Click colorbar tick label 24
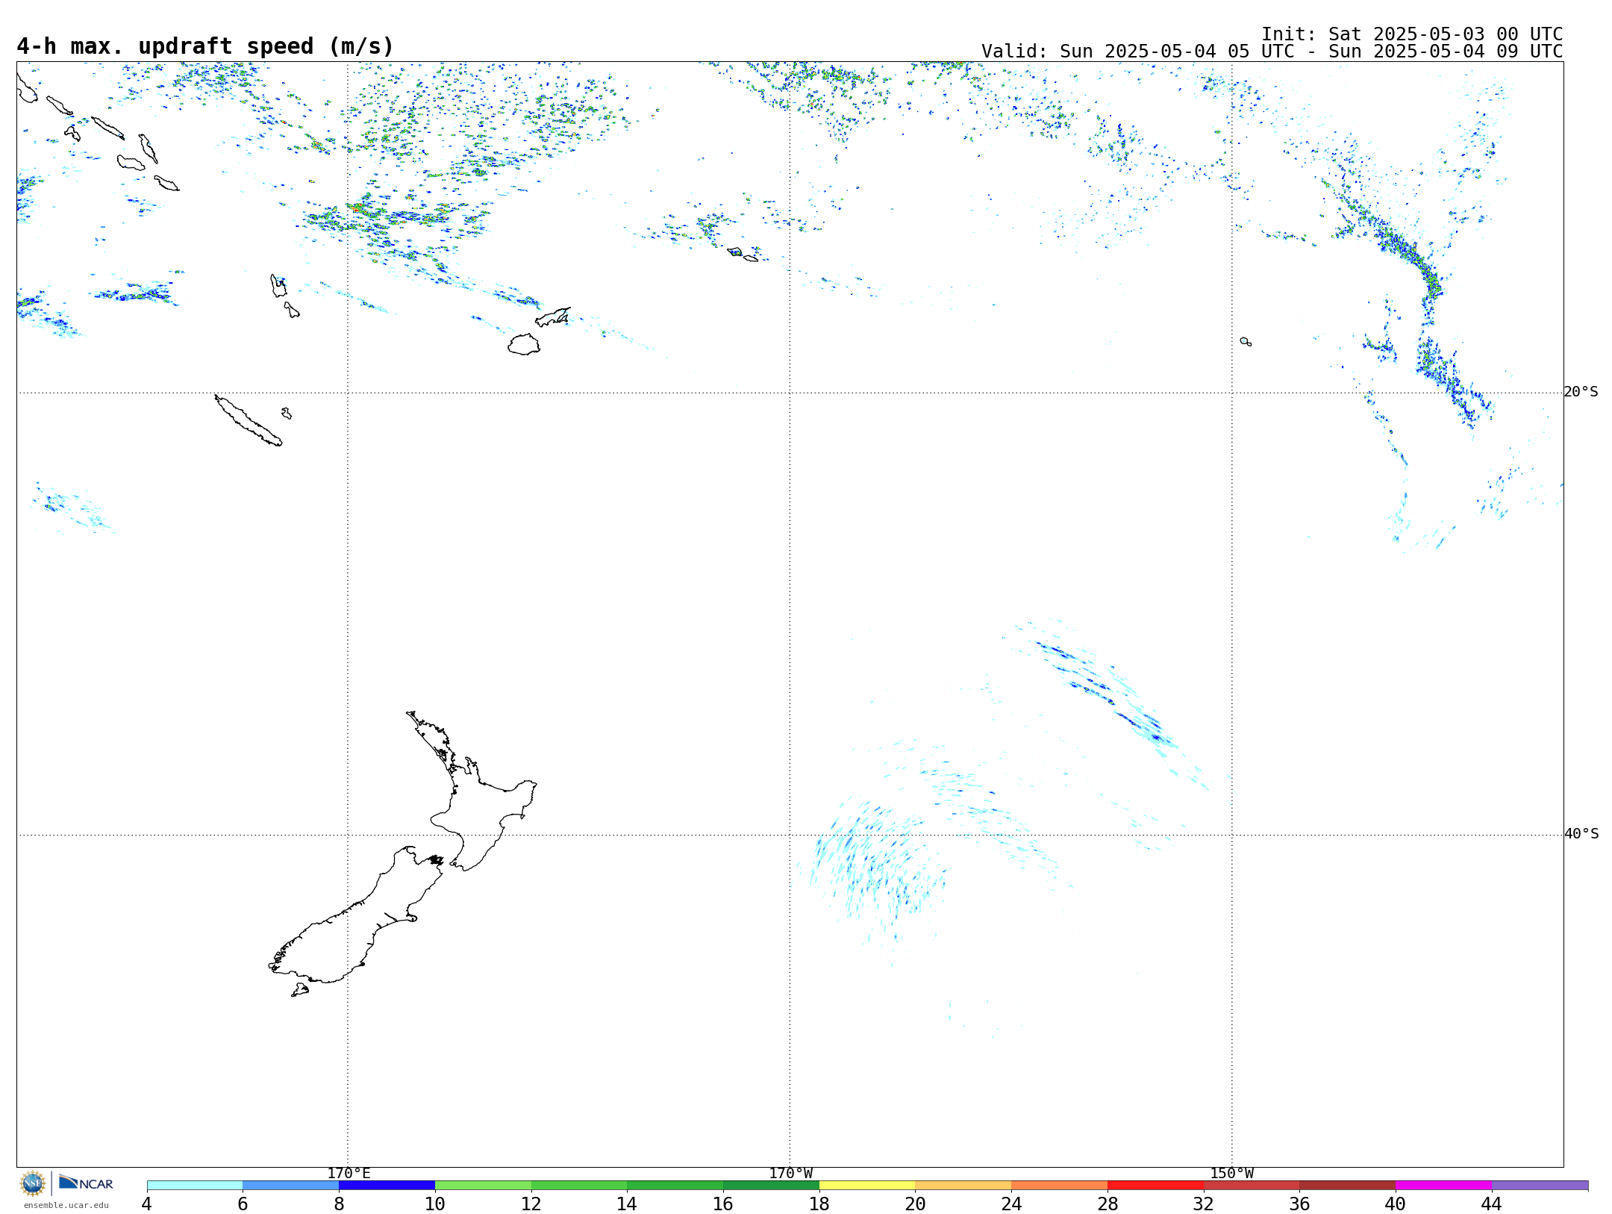This screenshot has height=1214, width=1612. pos(1011,1204)
